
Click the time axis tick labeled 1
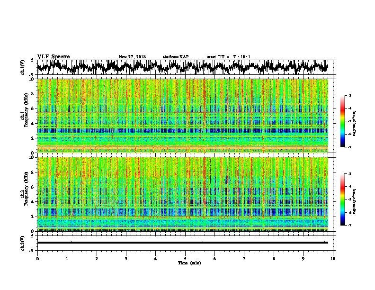67,259
